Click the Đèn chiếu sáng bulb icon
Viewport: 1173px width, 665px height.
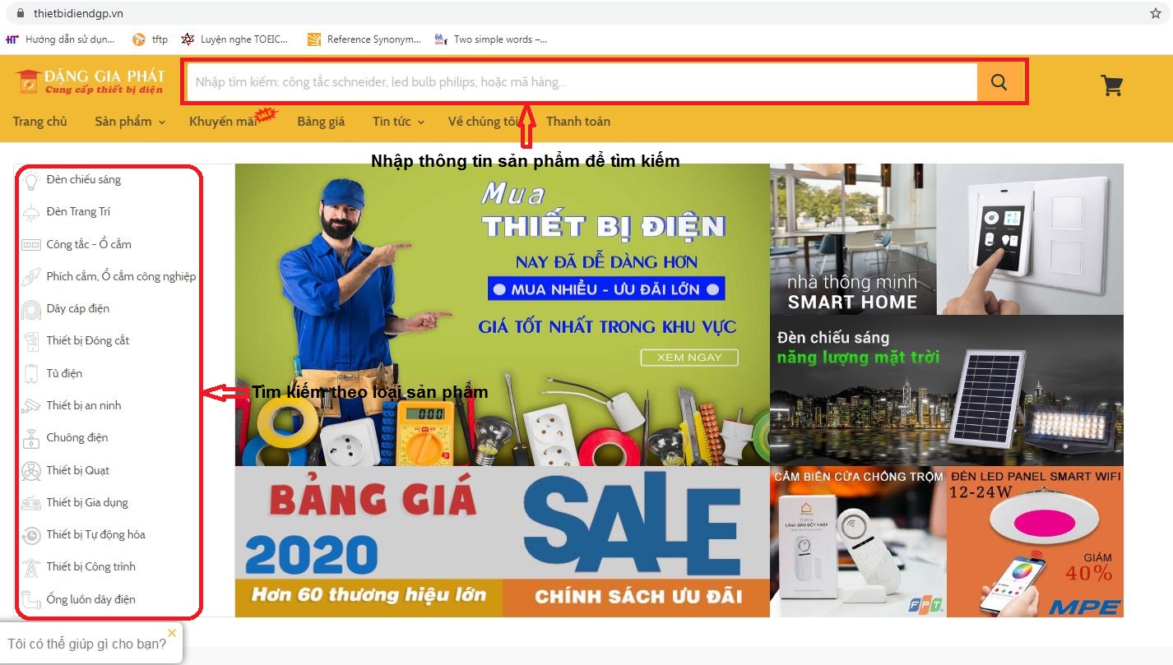pos(31,180)
